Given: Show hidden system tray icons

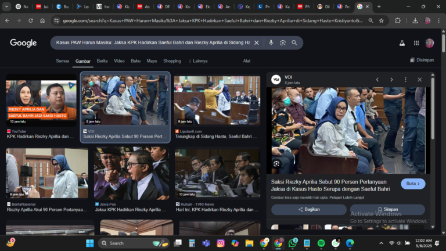Looking at the screenshot, I should click(381, 243).
